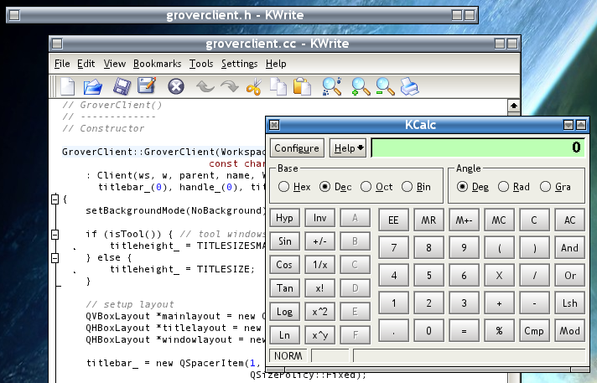Copy selection using the pages icon
Viewport: 597px width, 383px height.
[x=278, y=86]
